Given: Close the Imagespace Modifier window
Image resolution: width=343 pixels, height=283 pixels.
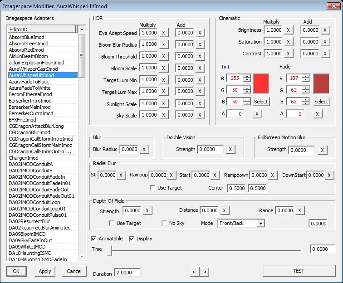Looking at the screenshot, I should 333,6.
